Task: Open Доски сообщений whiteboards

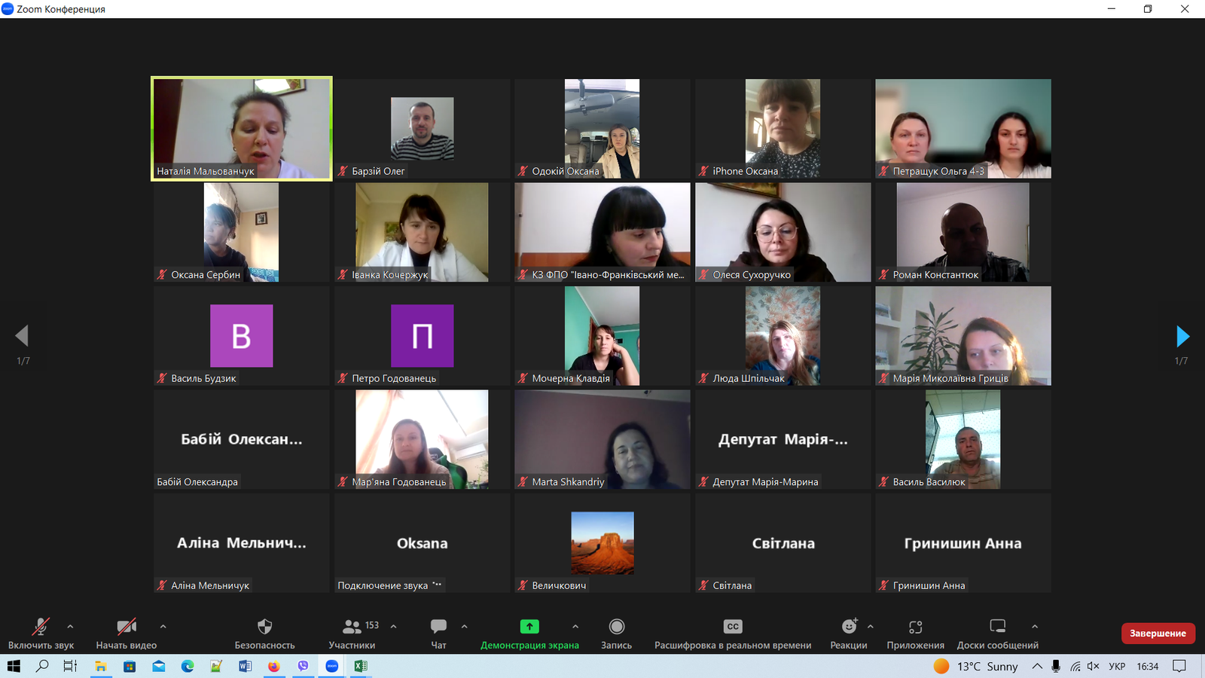Action: (997, 627)
